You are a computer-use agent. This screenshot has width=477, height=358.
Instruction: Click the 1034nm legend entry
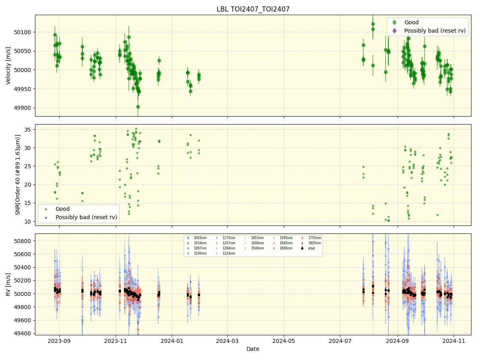pyautogui.click(x=197, y=243)
